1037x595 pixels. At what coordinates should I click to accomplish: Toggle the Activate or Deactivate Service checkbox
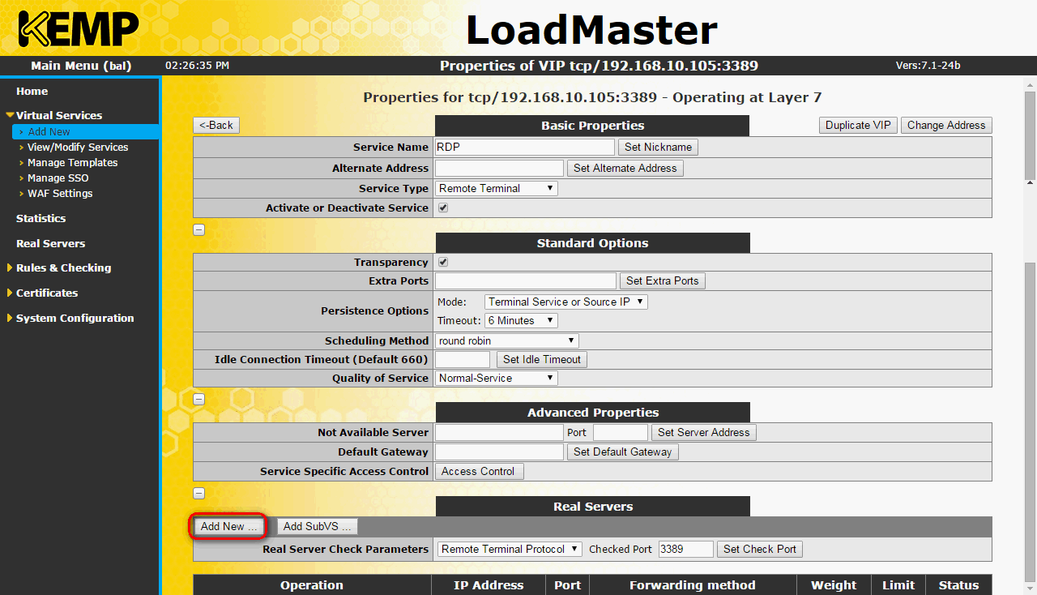point(443,208)
